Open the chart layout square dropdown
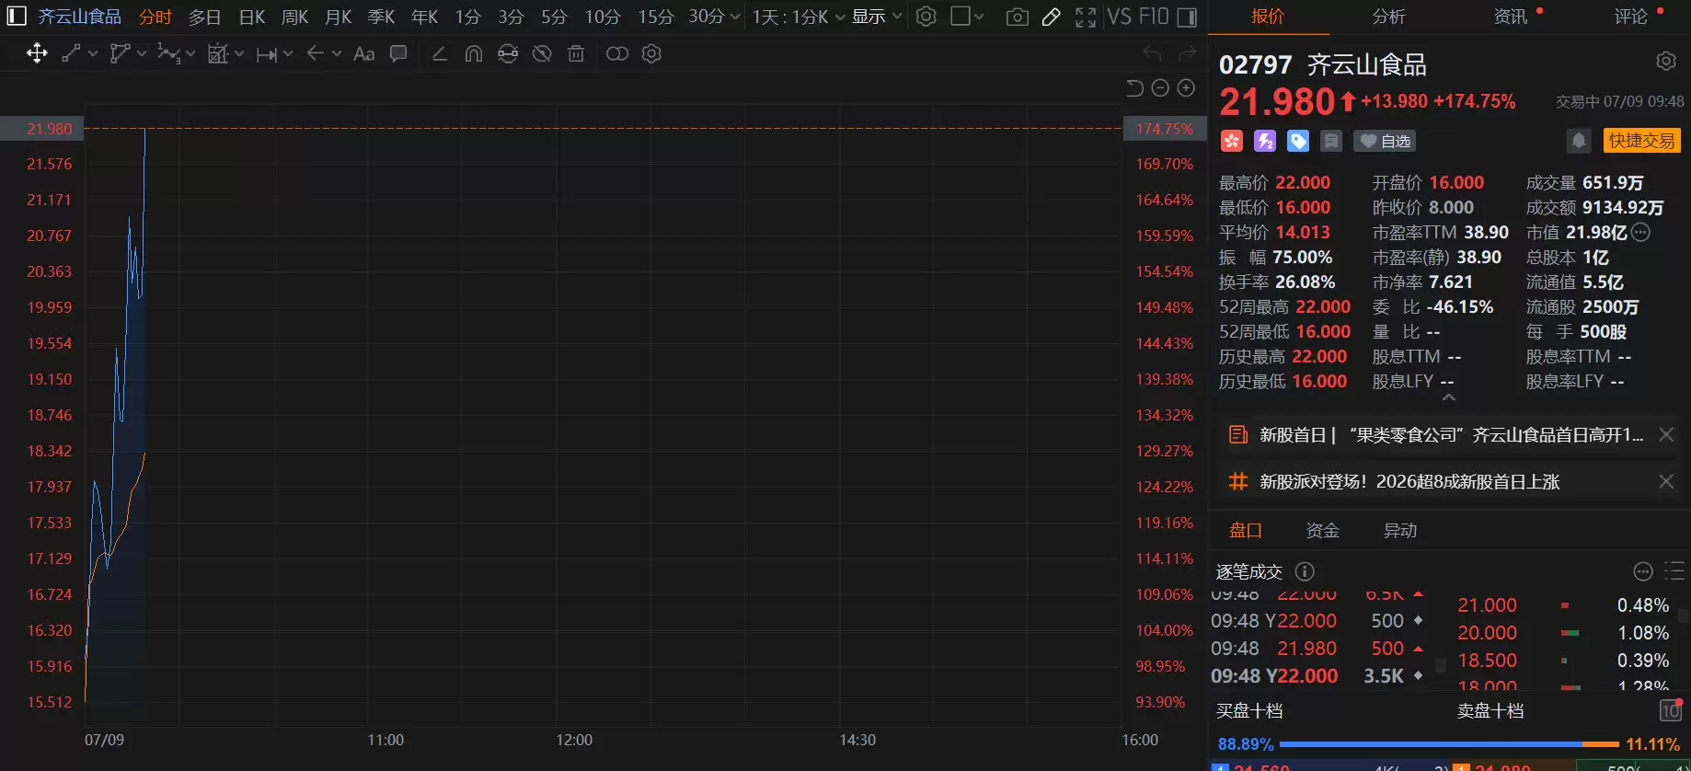Screen dimensions: 1691x771 coord(967,17)
